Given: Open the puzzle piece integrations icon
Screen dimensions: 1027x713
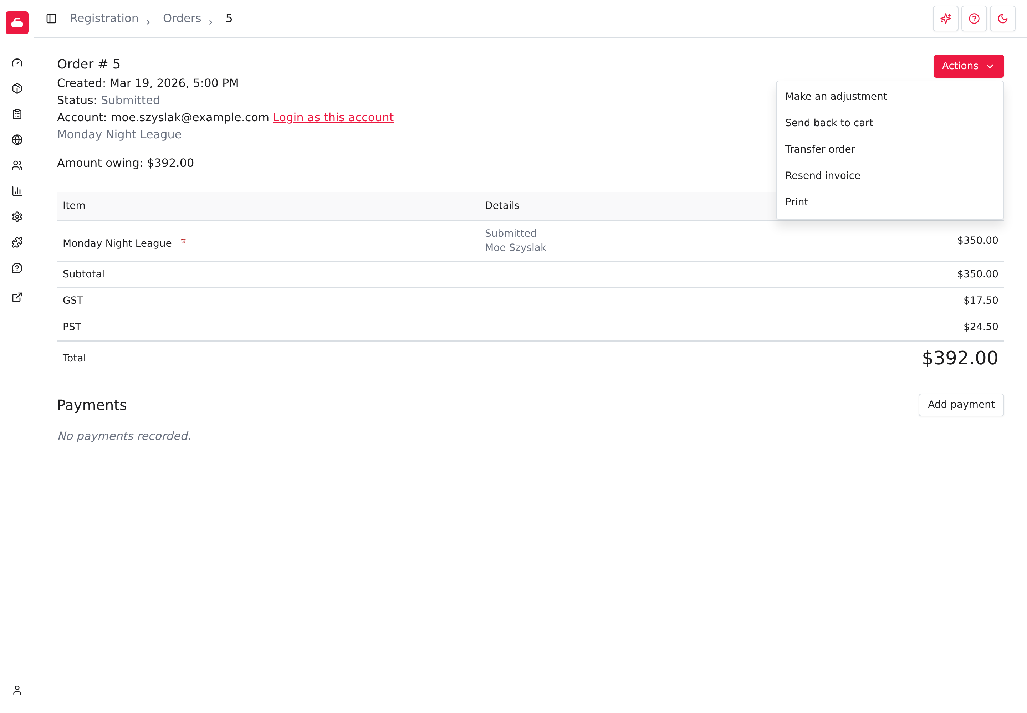Looking at the screenshot, I should (17, 242).
